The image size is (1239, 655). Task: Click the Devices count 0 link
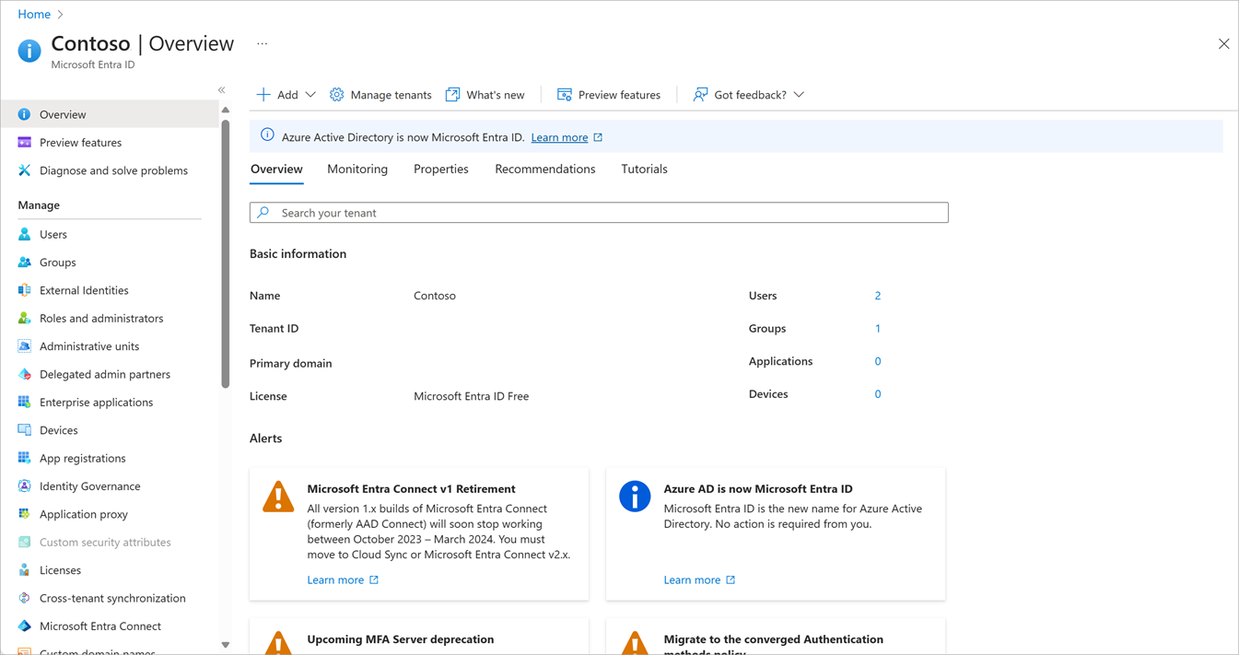tap(878, 394)
